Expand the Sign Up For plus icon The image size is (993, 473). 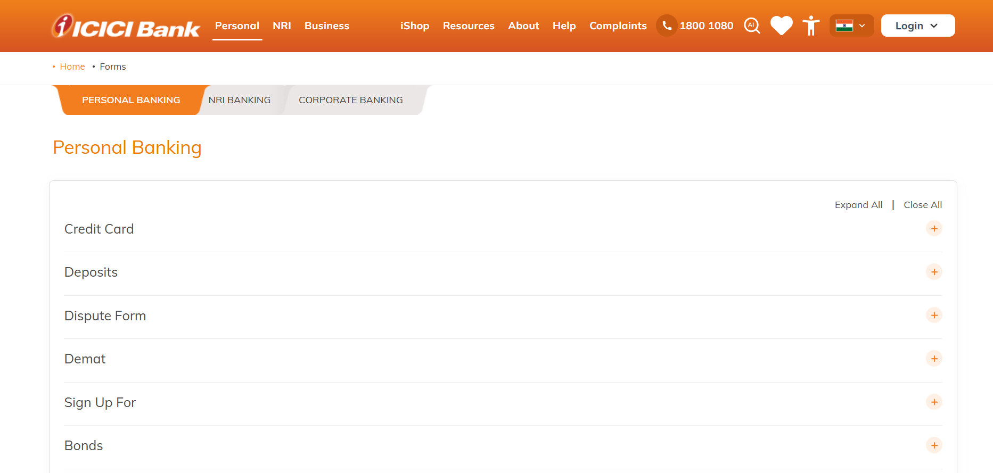tap(934, 402)
